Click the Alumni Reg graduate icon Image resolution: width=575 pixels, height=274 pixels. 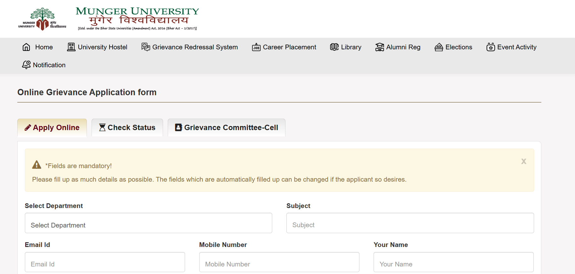(380, 47)
